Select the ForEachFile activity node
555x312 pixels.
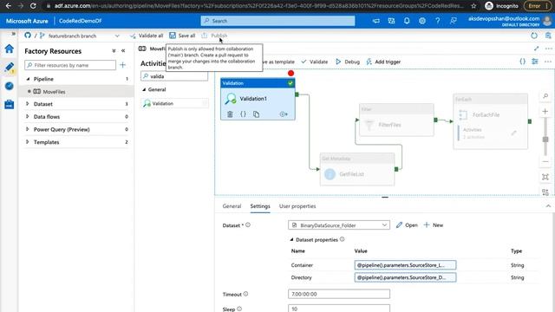click(x=491, y=121)
